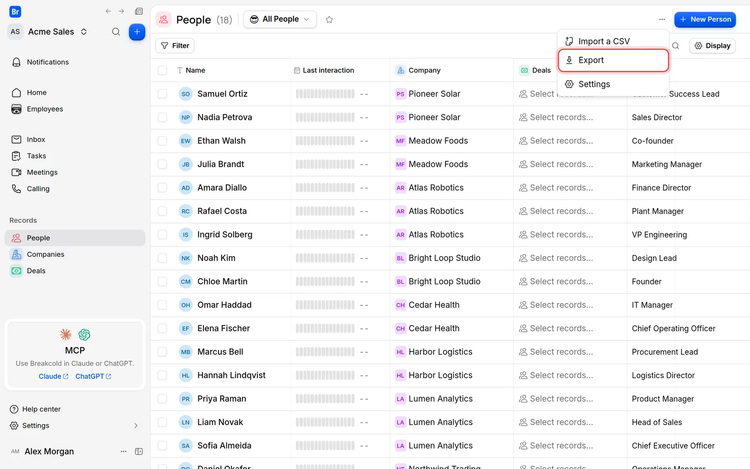Viewport: 750px width, 469px height.
Task: Open the sidebar search magnifier
Action: pos(116,32)
